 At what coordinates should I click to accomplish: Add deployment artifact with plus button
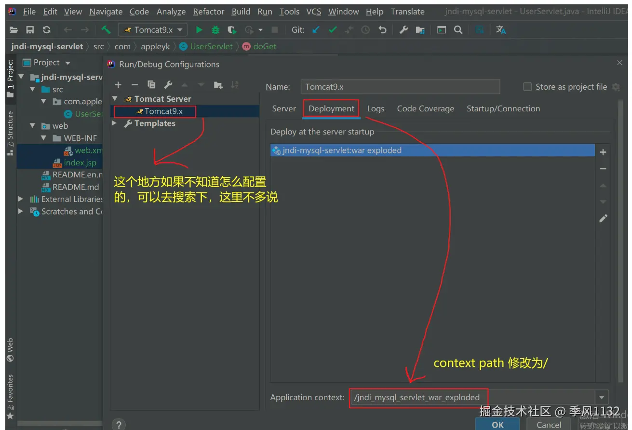click(603, 152)
